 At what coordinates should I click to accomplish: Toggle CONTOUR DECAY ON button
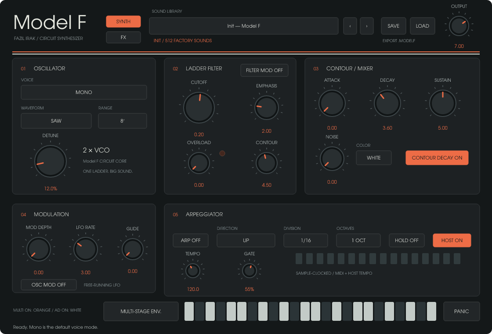tap(437, 158)
